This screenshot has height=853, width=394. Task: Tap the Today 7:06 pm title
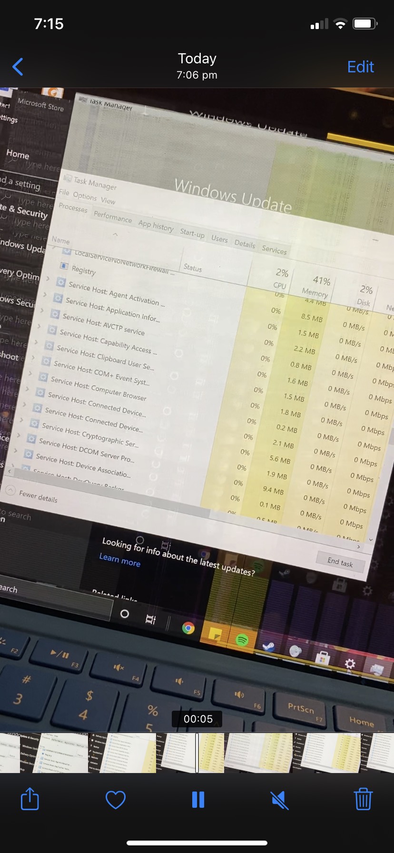tap(197, 66)
